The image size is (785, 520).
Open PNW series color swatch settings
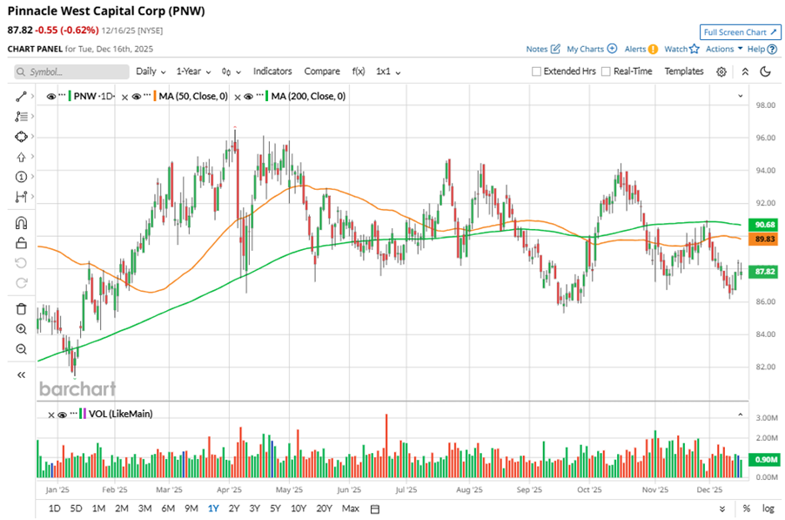coord(70,96)
